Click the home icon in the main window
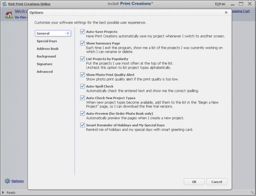The width and height of the screenshot is (256, 196). pyautogui.click(x=9, y=15)
